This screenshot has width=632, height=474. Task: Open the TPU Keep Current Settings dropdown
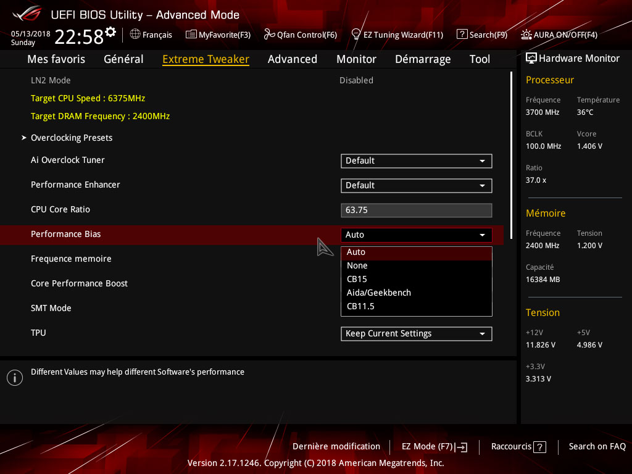pos(416,333)
